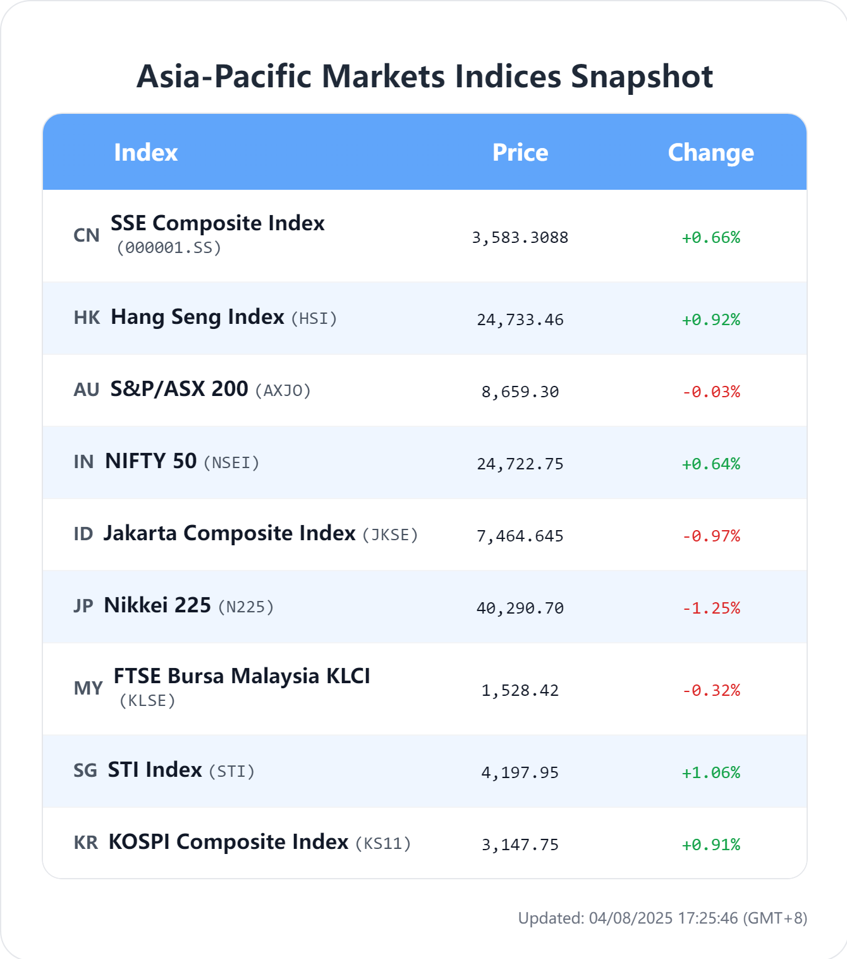Click the Price column header

tap(520, 152)
